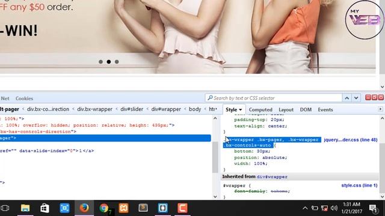Switch to the Events side panel
This screenshot has height=216, width=385.
tap(325, 110)
